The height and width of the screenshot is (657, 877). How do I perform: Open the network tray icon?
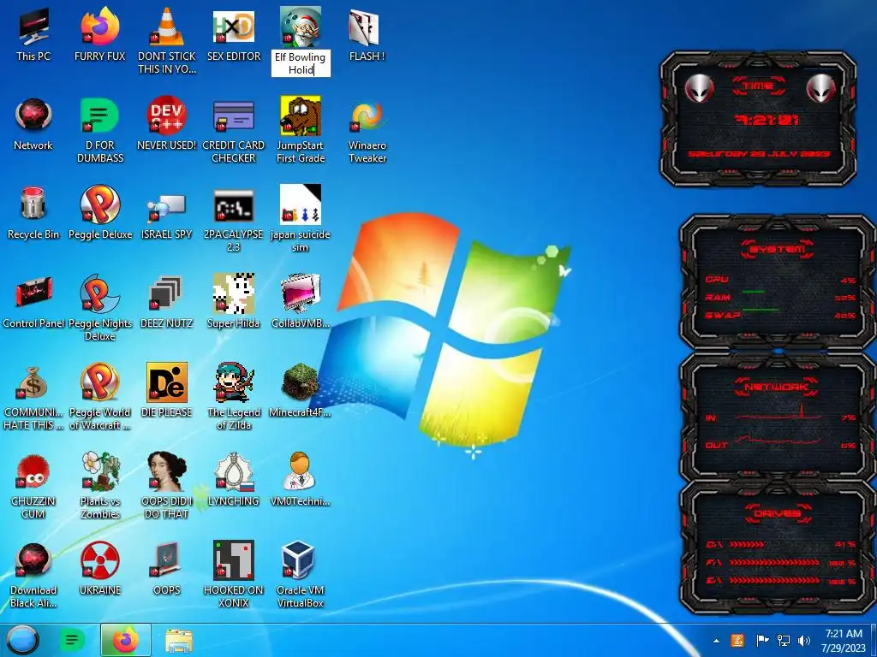tap(784, 641)
